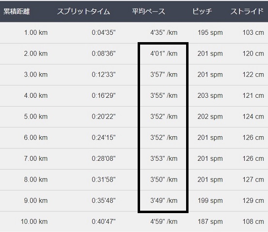Click the 6.00 km row pitch 201 spm

210,138
